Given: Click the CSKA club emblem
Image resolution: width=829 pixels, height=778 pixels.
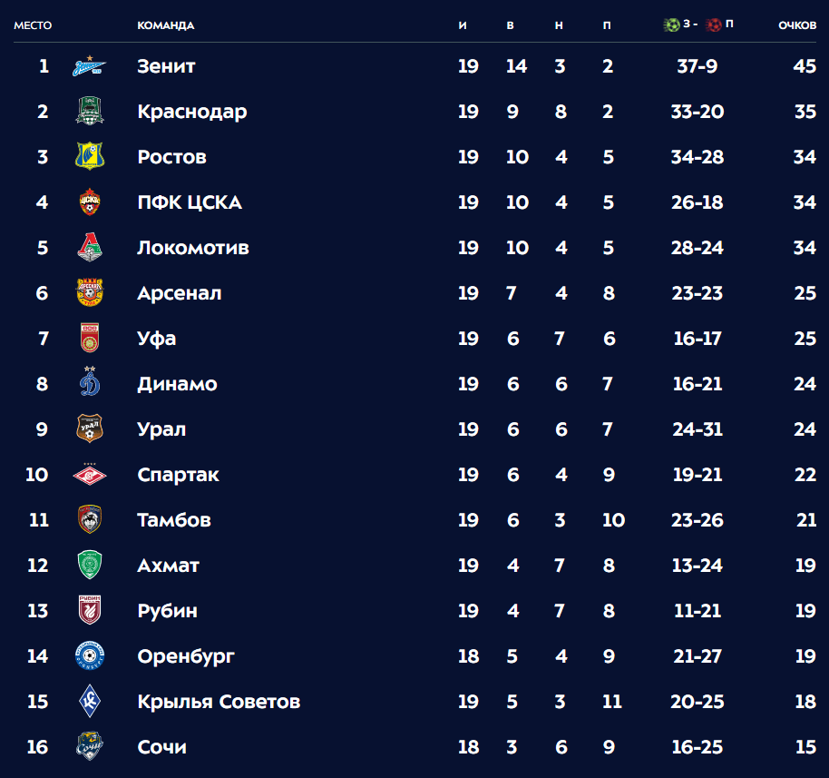Looking at the screenshot, I should [x=90, y=202].
